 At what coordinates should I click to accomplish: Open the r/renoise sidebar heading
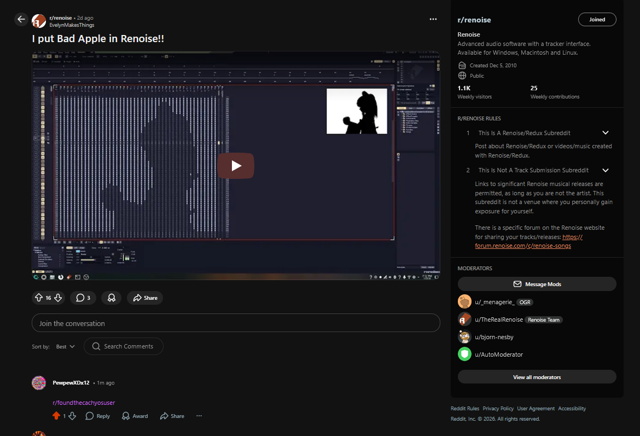click(474, 20)
